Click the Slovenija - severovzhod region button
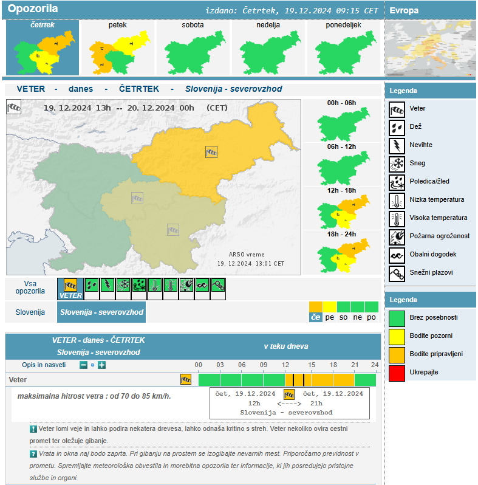 [x=101, y=312]
